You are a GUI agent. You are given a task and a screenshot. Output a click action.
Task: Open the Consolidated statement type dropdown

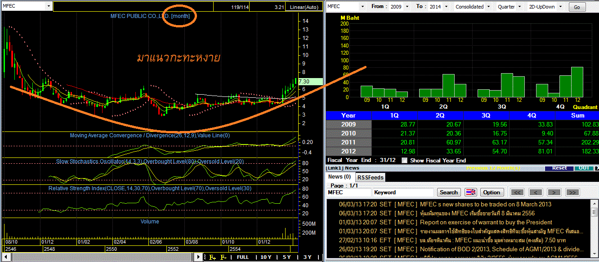[x=488, y=7]
